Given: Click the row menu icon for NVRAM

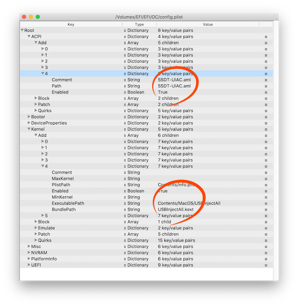Looking at the screenshot, I should 266,253.
